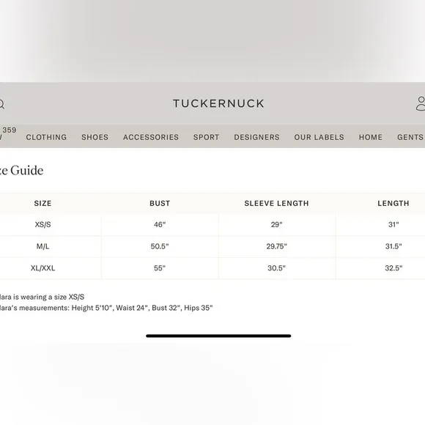The height and width of the screenshot is (425, 425).
Task: Select the Sport navigation item
Action: pos(206,137)
